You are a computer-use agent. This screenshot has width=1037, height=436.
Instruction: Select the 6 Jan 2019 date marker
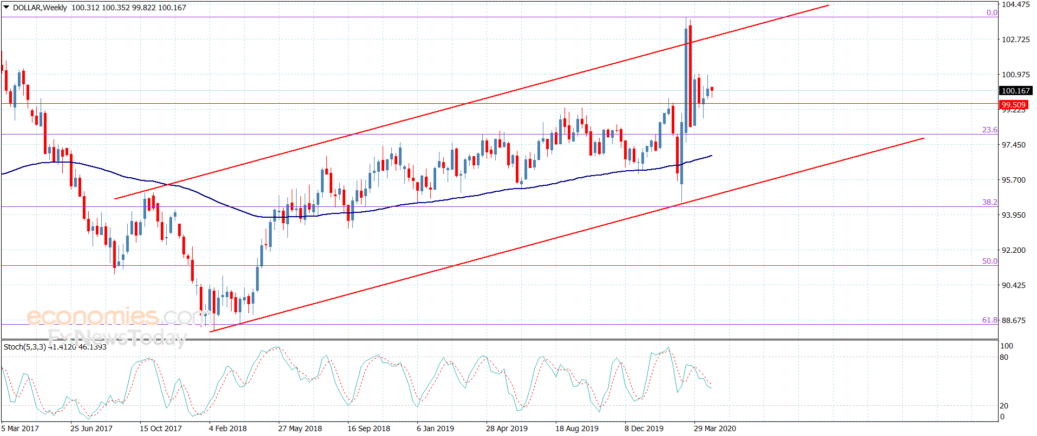tap(435, 428)
